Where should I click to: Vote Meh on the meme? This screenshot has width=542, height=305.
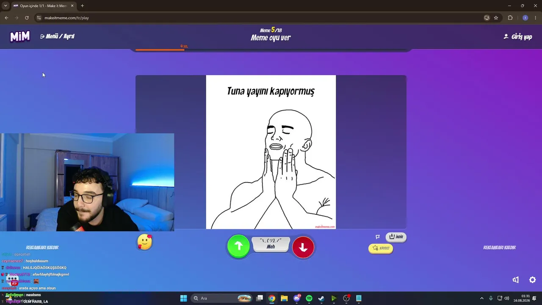pos(271,244)
